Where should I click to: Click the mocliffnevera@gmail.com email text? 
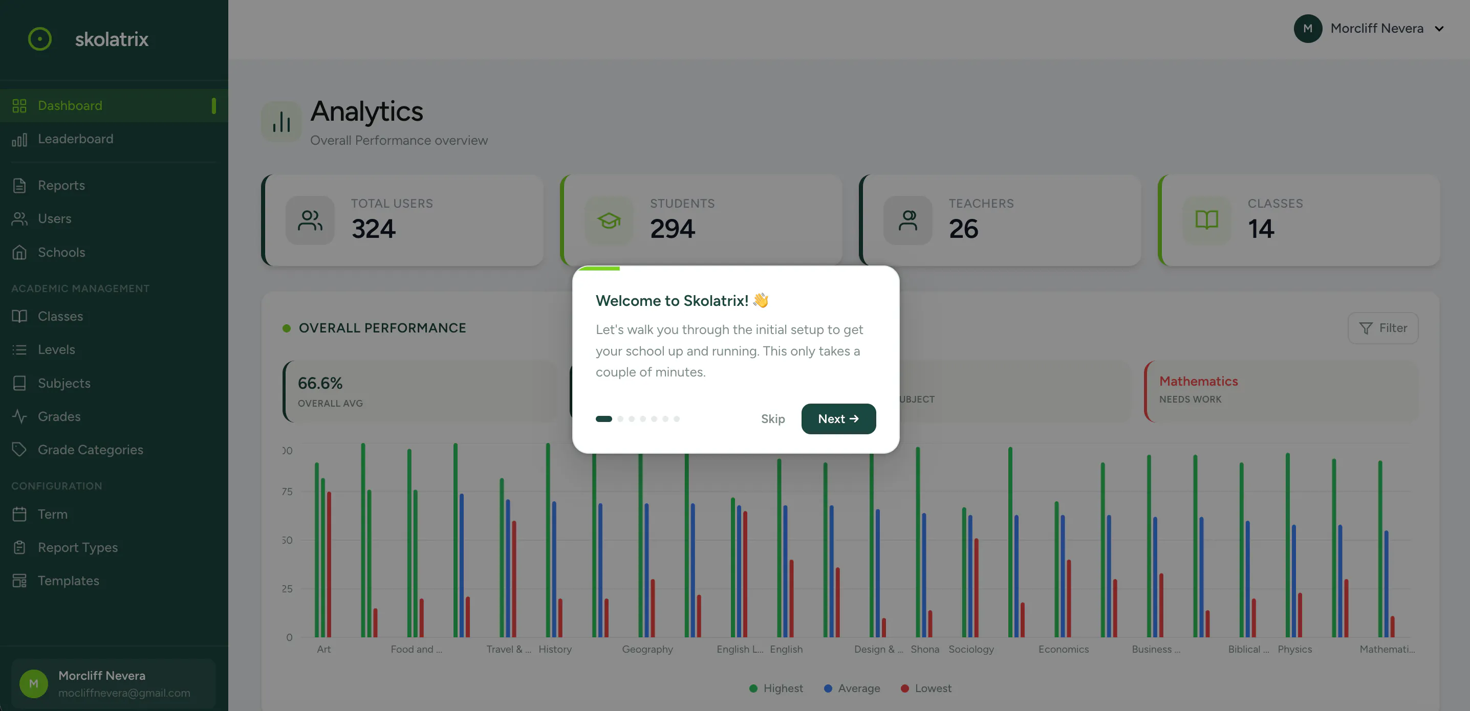tap(124, 693)
